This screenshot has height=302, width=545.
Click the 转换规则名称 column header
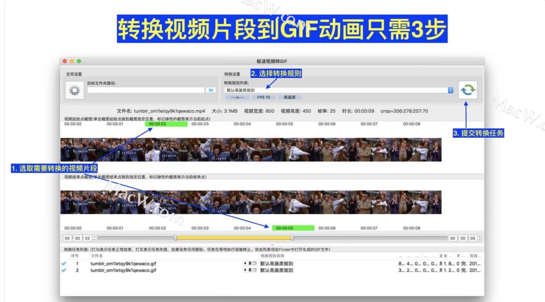[272, 256]
